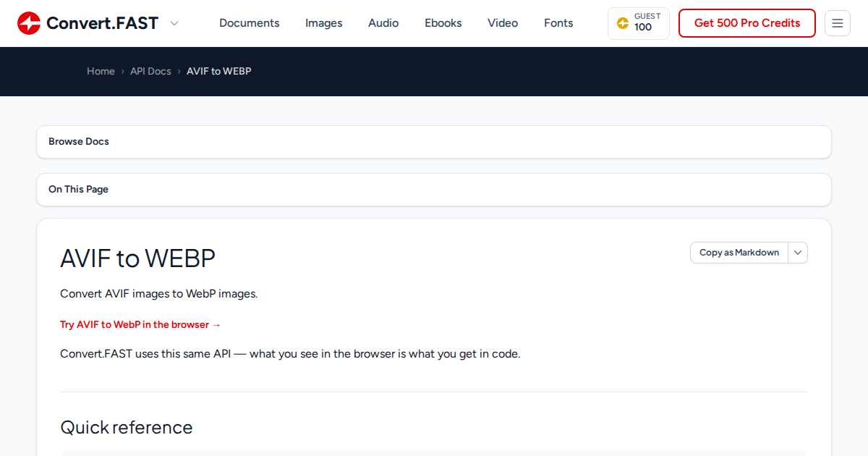Image resolution: width=868 pixels, height=456 pixels.
Task: Expand the Browse Docs section
Action: [434, 142]
